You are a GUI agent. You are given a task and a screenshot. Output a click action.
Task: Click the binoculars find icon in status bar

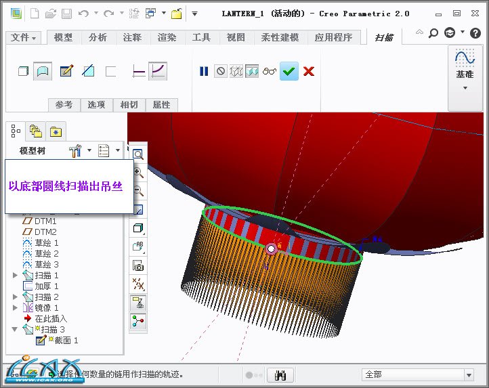click(282, 374)
